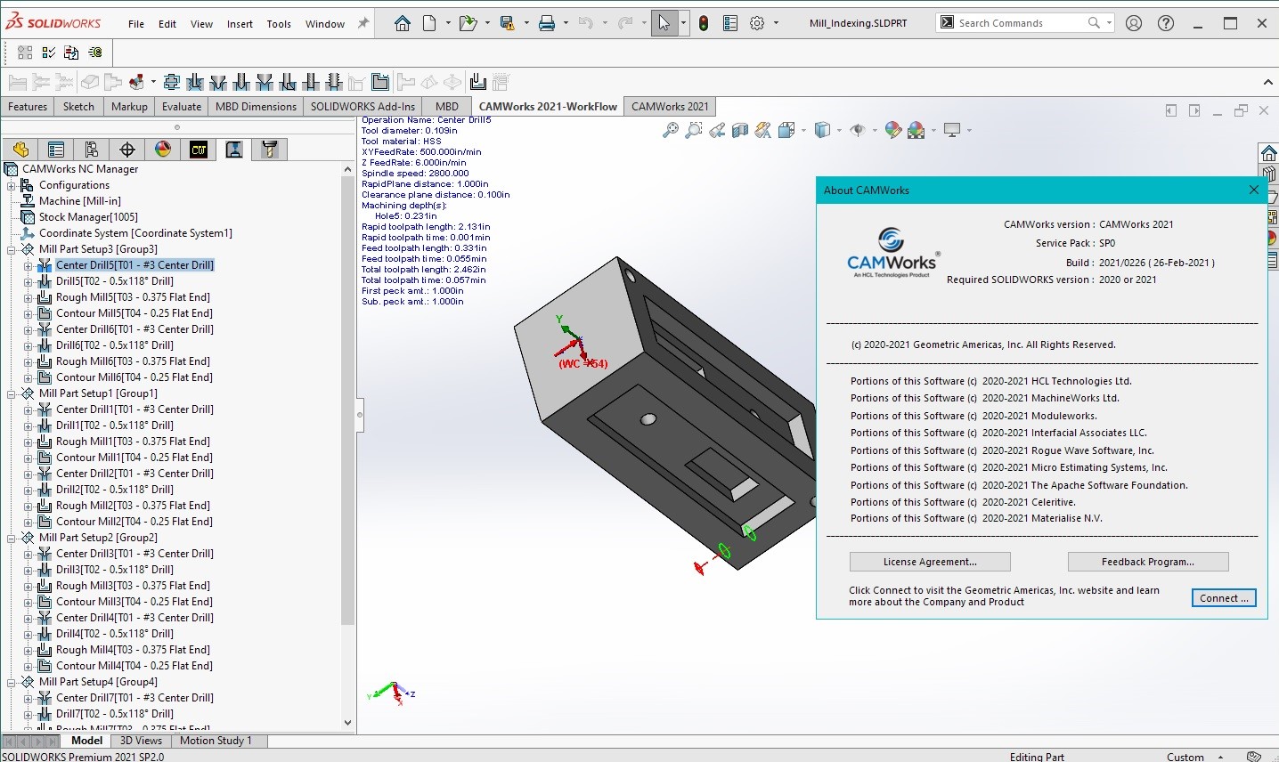Pin the SOLIDWORKS menu bar
The width and height of the screenshot is (1279, 762).
(x=363, y=23)
